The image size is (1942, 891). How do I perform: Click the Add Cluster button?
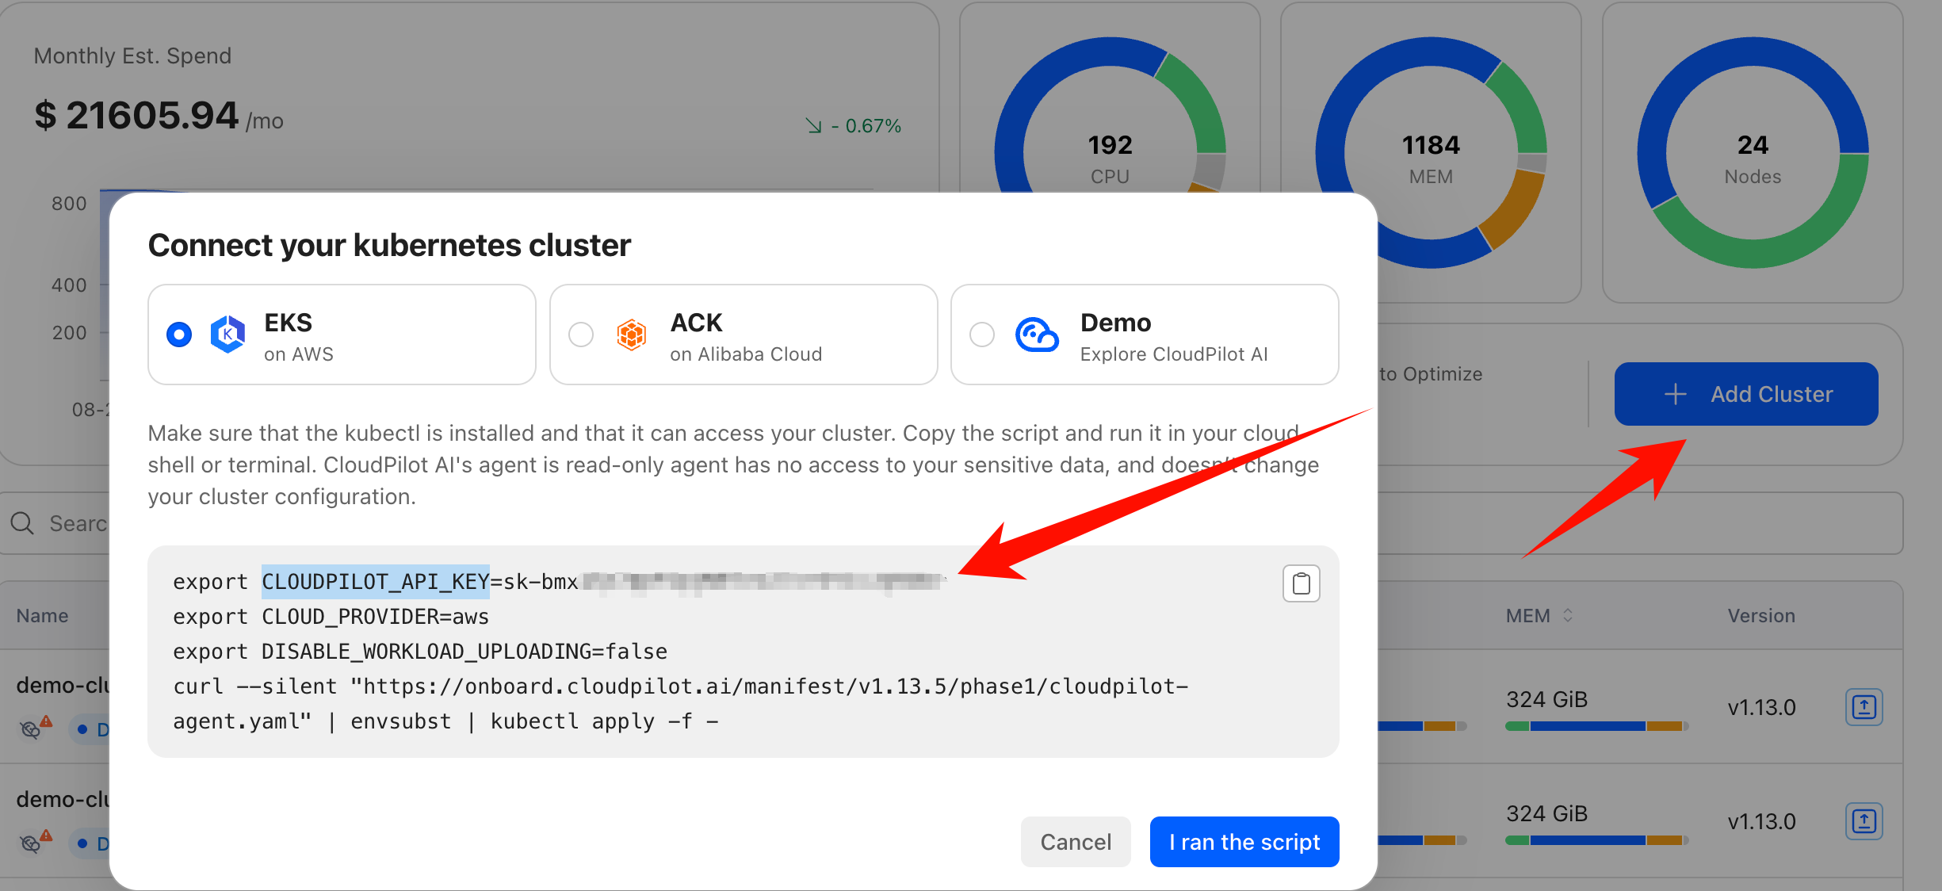1746,394
